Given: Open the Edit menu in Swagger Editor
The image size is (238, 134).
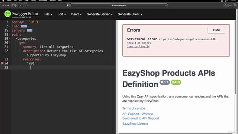Looking at the screenshot, I should click(61, 14).
